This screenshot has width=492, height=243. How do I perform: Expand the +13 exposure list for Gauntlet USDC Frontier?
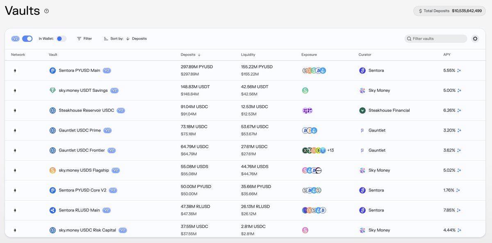point(330,150)
